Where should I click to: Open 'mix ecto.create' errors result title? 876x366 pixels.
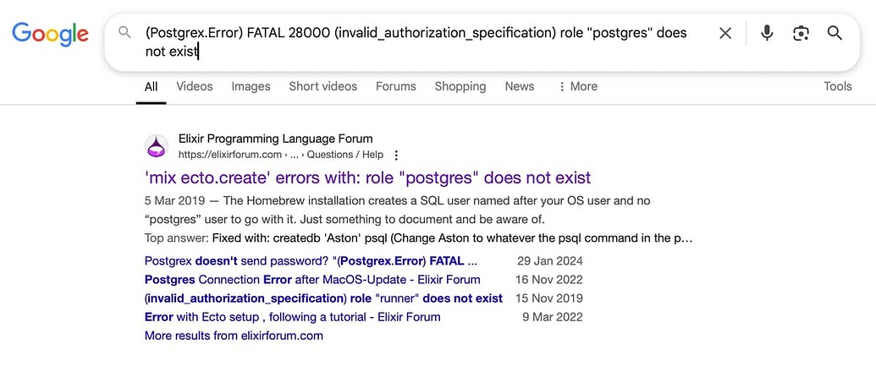[367, 178]
